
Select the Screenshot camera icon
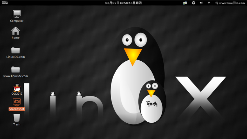coord(17,102)
